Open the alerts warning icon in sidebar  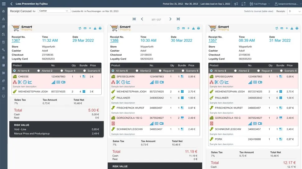click(x=3, y=19)
